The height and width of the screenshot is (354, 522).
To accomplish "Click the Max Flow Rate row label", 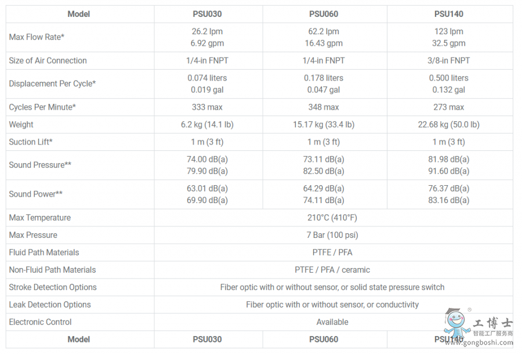I will click(x=37, y=37).
